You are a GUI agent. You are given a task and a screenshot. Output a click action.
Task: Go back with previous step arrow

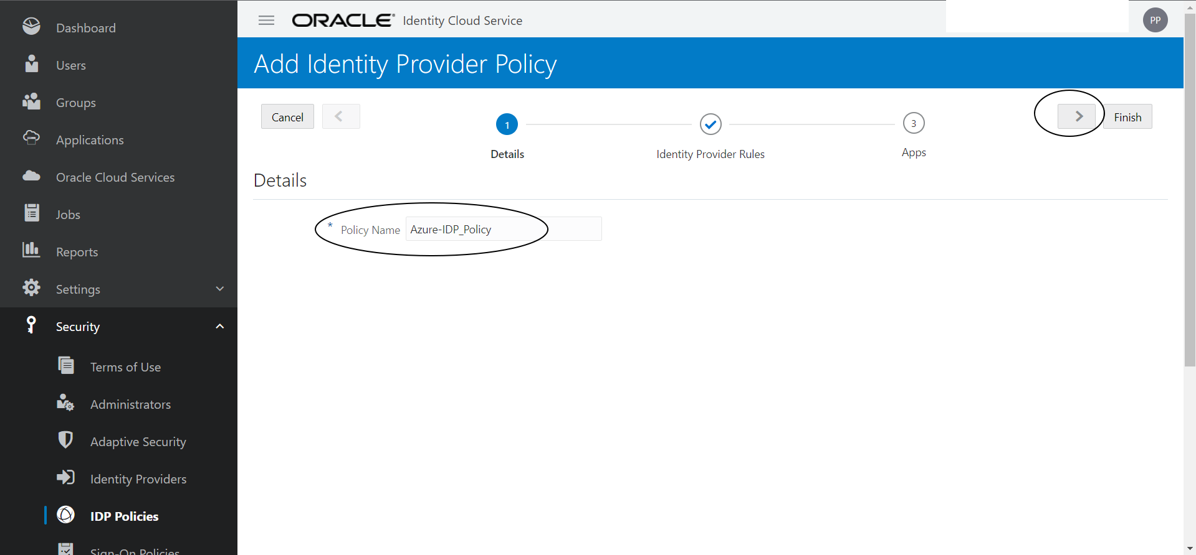[341, 116]
